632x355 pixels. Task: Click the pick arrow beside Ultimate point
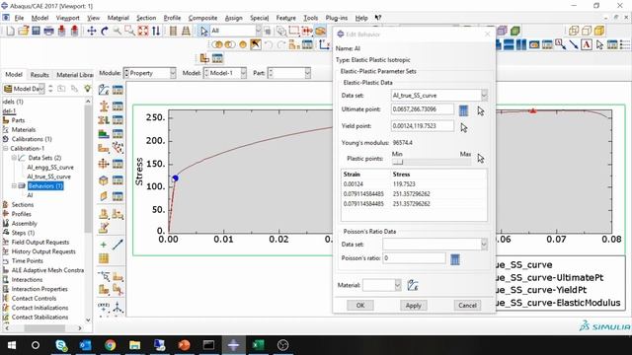pyautogui.click(x=481, y=110)
